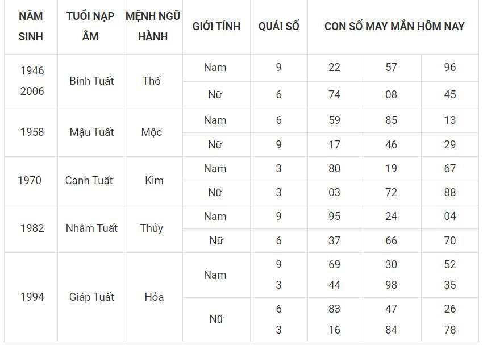Image resolution: width=483 pixels, height=345 pixels.
Task: Click the Hỏa element cell
Action: [154, 297]
